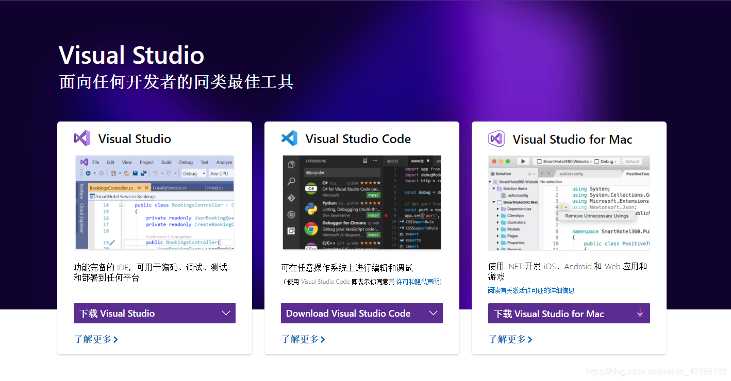
Task: Expand the Download Visual Studio Code dropdown
Action: tap(434, 313)
